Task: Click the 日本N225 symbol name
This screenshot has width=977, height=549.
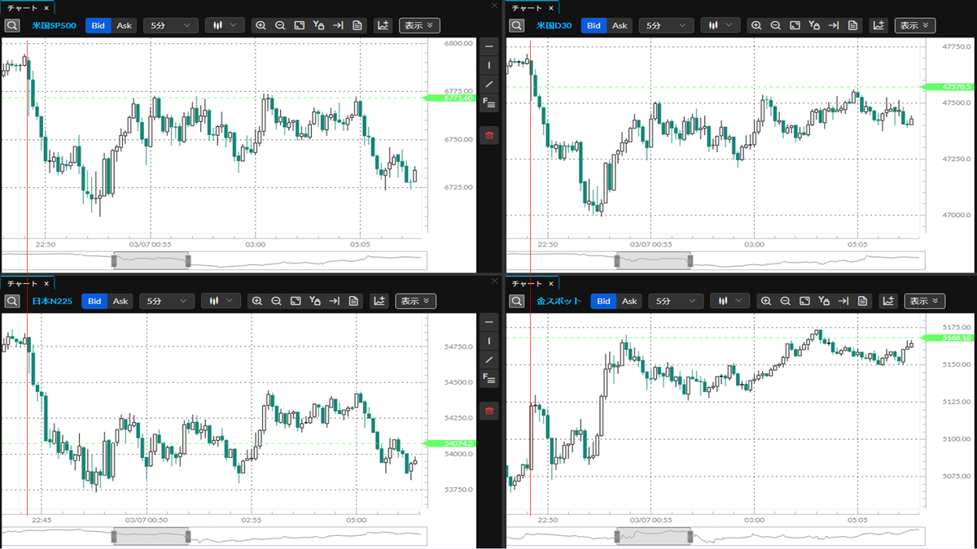Action: coord(53,301)
